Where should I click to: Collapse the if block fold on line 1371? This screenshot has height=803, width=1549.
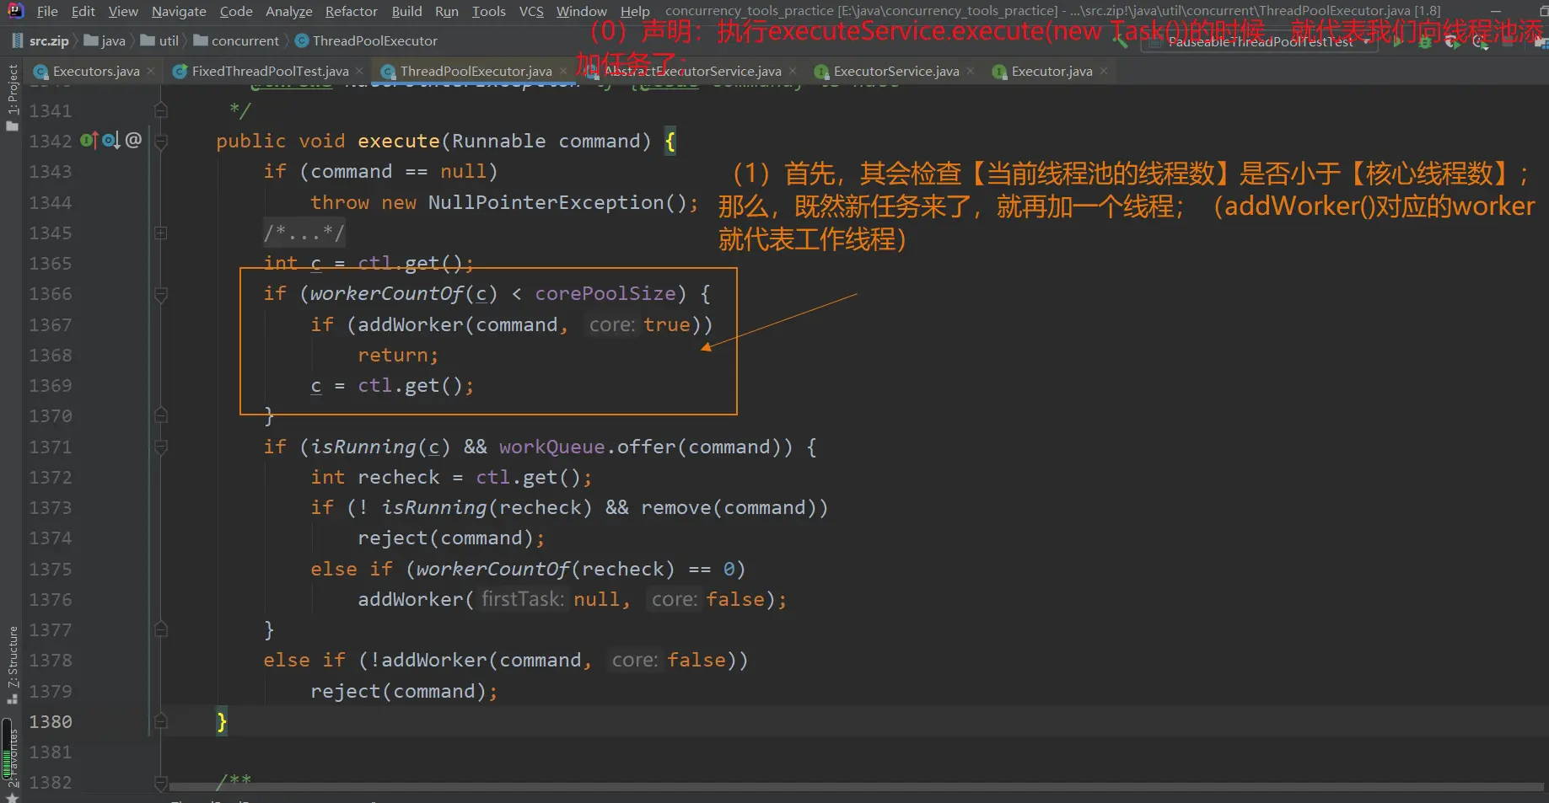tap(161, 447)
